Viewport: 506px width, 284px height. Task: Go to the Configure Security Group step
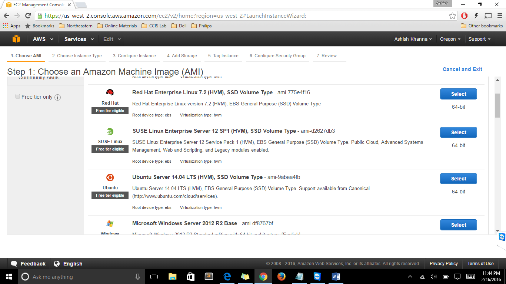pos(277,56)
